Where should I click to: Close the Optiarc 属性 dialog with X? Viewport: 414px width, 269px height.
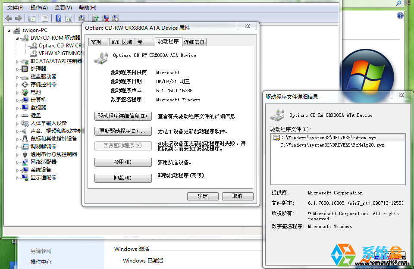click(x=247, y=26)
